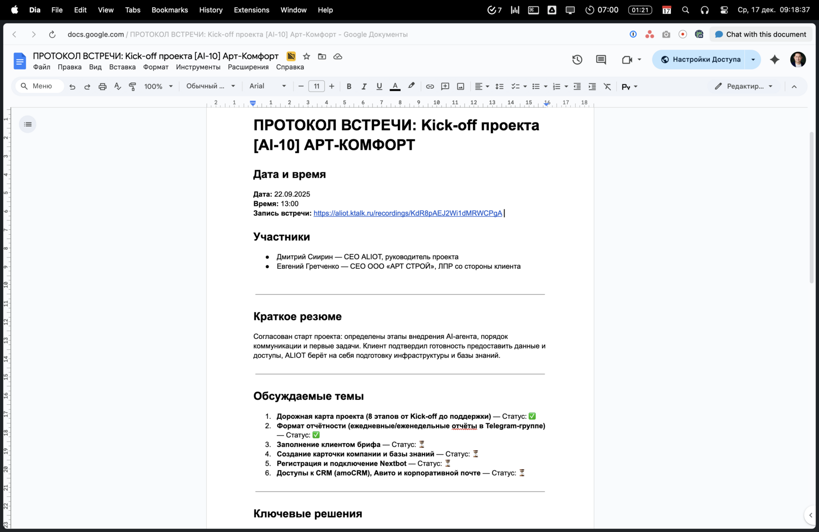
Task: Click the font size field
Action: tap(316, 86)
